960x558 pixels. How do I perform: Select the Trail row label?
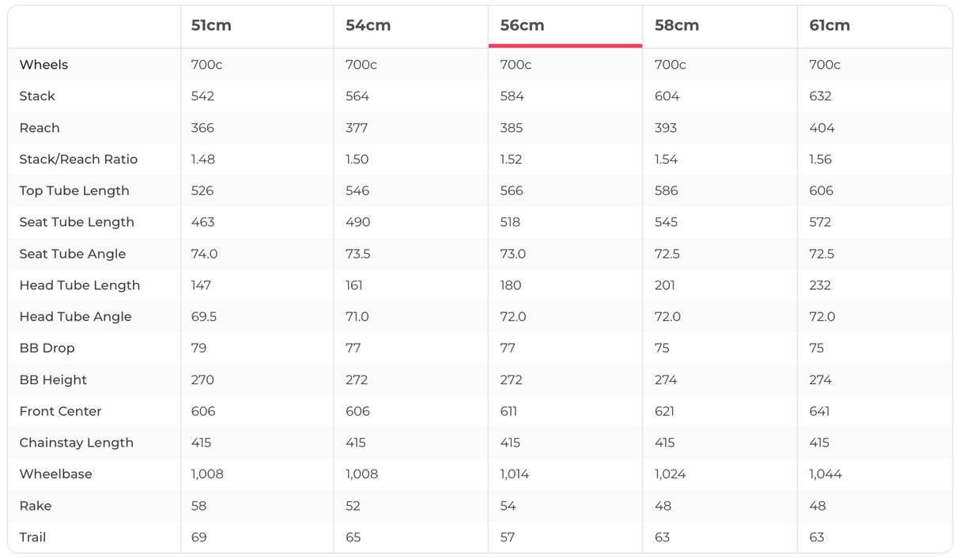(32, 537)
